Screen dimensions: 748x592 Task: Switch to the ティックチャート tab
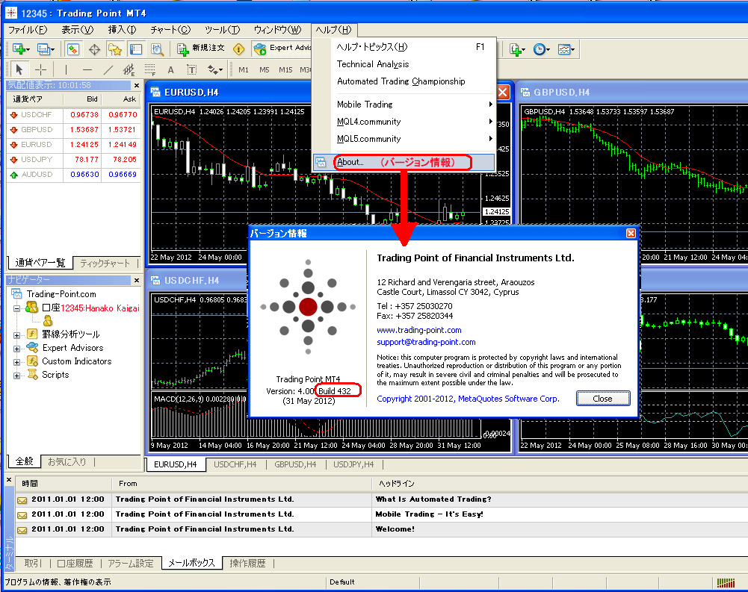(105, 263)
